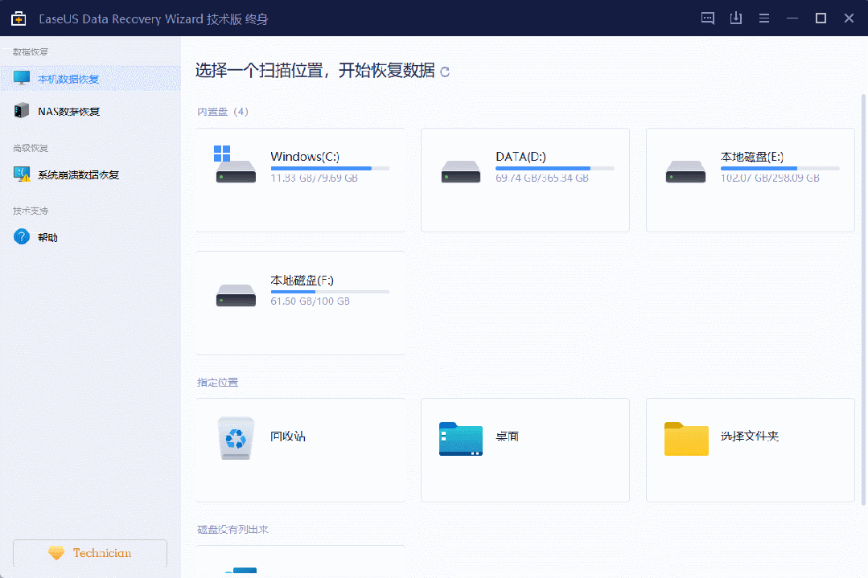Click the blue desktop folder icon
The image size is (868, 578).
461,439
